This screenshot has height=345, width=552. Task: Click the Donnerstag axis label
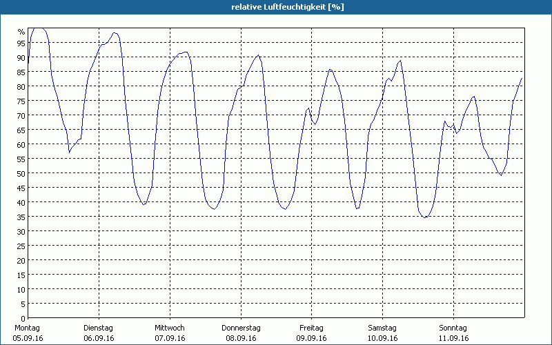241,328
